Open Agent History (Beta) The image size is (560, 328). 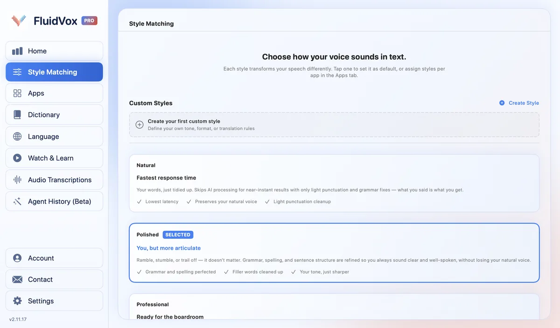coord(54,201)
